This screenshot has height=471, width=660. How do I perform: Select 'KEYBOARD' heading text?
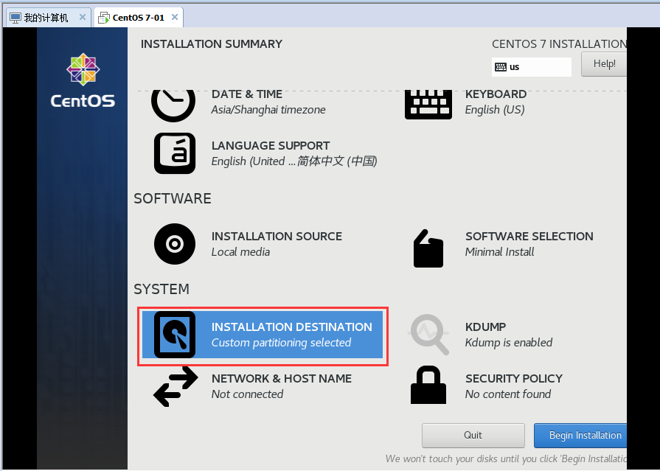(x=496, y=94)
